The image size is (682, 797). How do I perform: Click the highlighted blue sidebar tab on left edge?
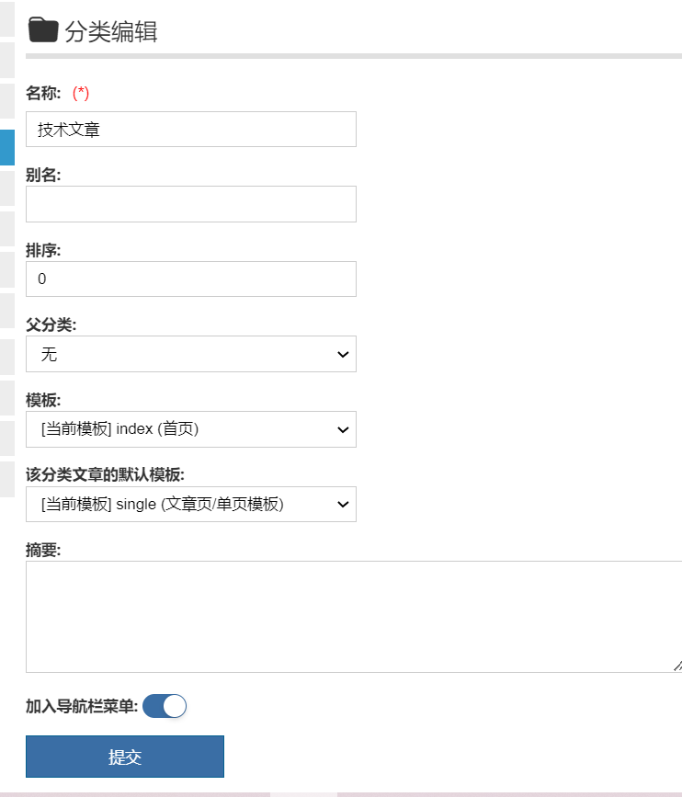point(6,147)
